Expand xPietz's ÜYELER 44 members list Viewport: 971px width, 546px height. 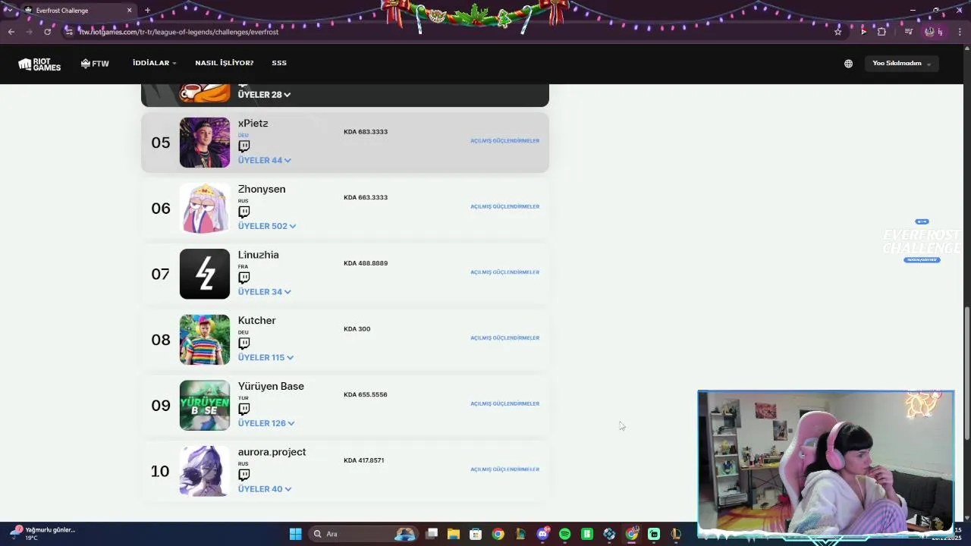point(264,161)
